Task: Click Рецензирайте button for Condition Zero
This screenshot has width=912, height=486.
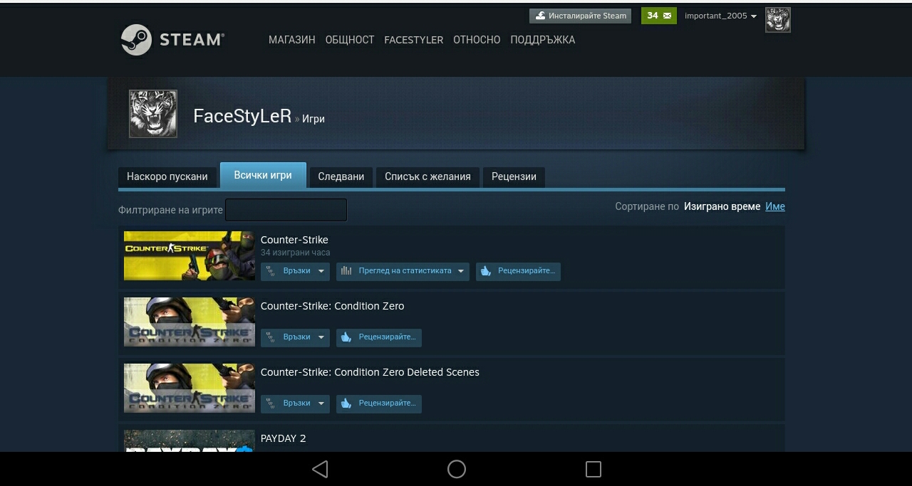Action: [379, 337]
